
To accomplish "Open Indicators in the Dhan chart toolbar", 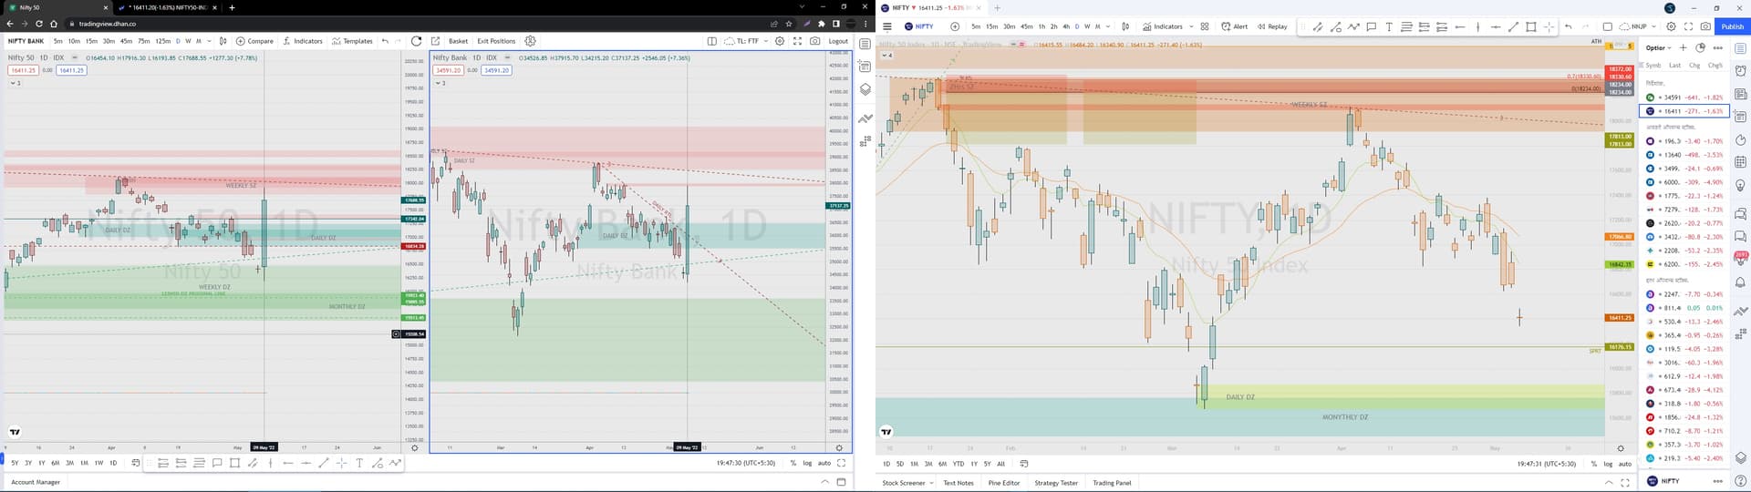I will point(303,41).
